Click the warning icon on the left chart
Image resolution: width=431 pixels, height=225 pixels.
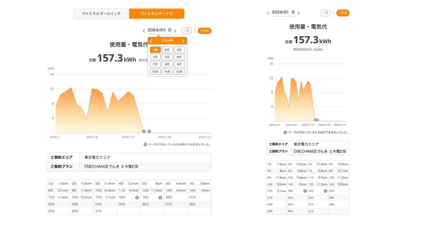(x=144, y=131)
